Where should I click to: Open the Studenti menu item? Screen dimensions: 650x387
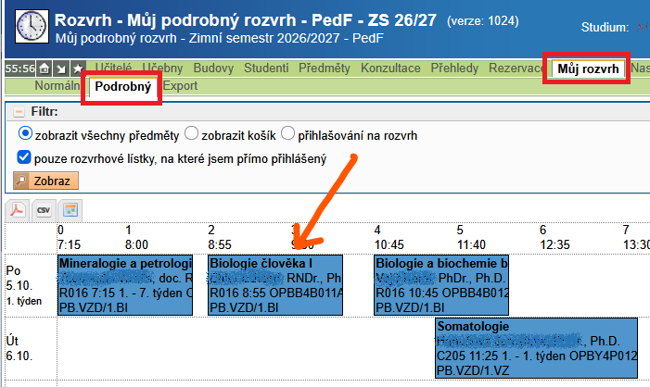tap(266, 68)
